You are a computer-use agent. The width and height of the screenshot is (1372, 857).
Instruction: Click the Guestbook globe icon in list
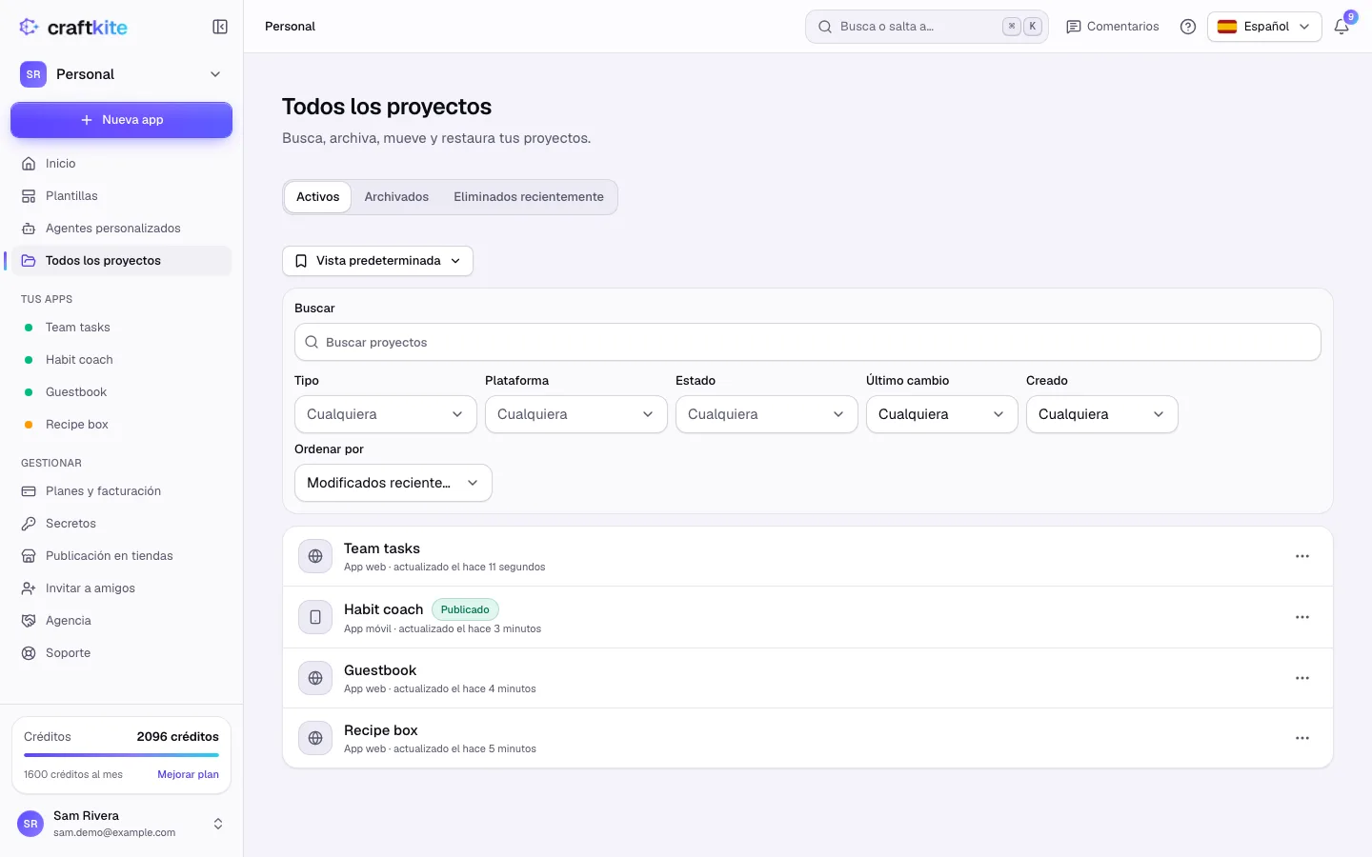coord(315,678)
